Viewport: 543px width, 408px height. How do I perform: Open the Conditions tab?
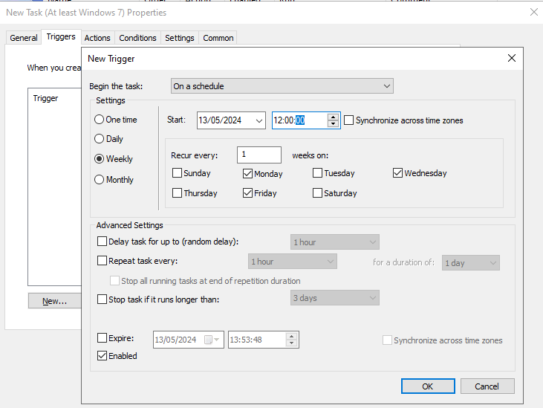pos(138,38)
